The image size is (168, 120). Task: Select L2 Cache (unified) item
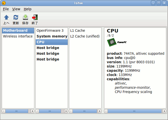coord(85,36)
